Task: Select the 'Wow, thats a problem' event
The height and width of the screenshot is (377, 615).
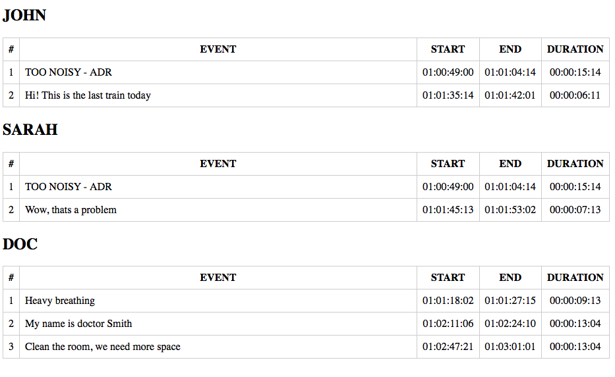Action: (71, 210)
